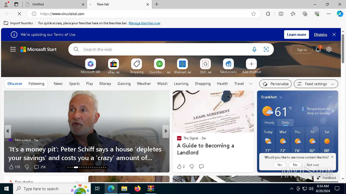The height and width of the screenshot is (194, 346).
Task: Go to next carousel story
Action: point(166,131)
